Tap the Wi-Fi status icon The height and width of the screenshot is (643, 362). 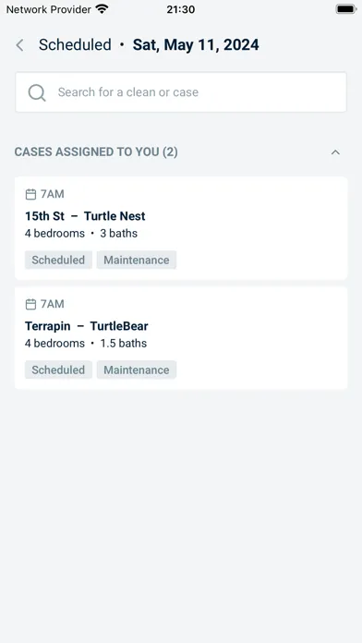tap(102, 9)
